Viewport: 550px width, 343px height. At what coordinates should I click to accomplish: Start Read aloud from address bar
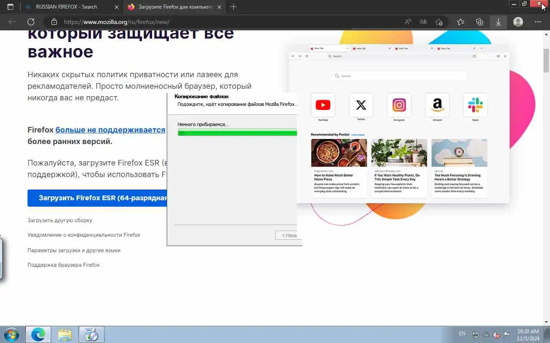pyautogui.click(x=408, y=22)
